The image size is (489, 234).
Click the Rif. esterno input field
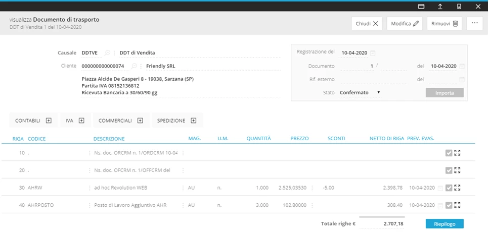[x=373, y=80]
